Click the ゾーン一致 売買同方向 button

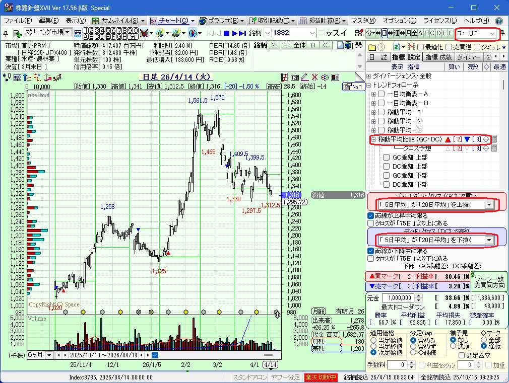489,281
